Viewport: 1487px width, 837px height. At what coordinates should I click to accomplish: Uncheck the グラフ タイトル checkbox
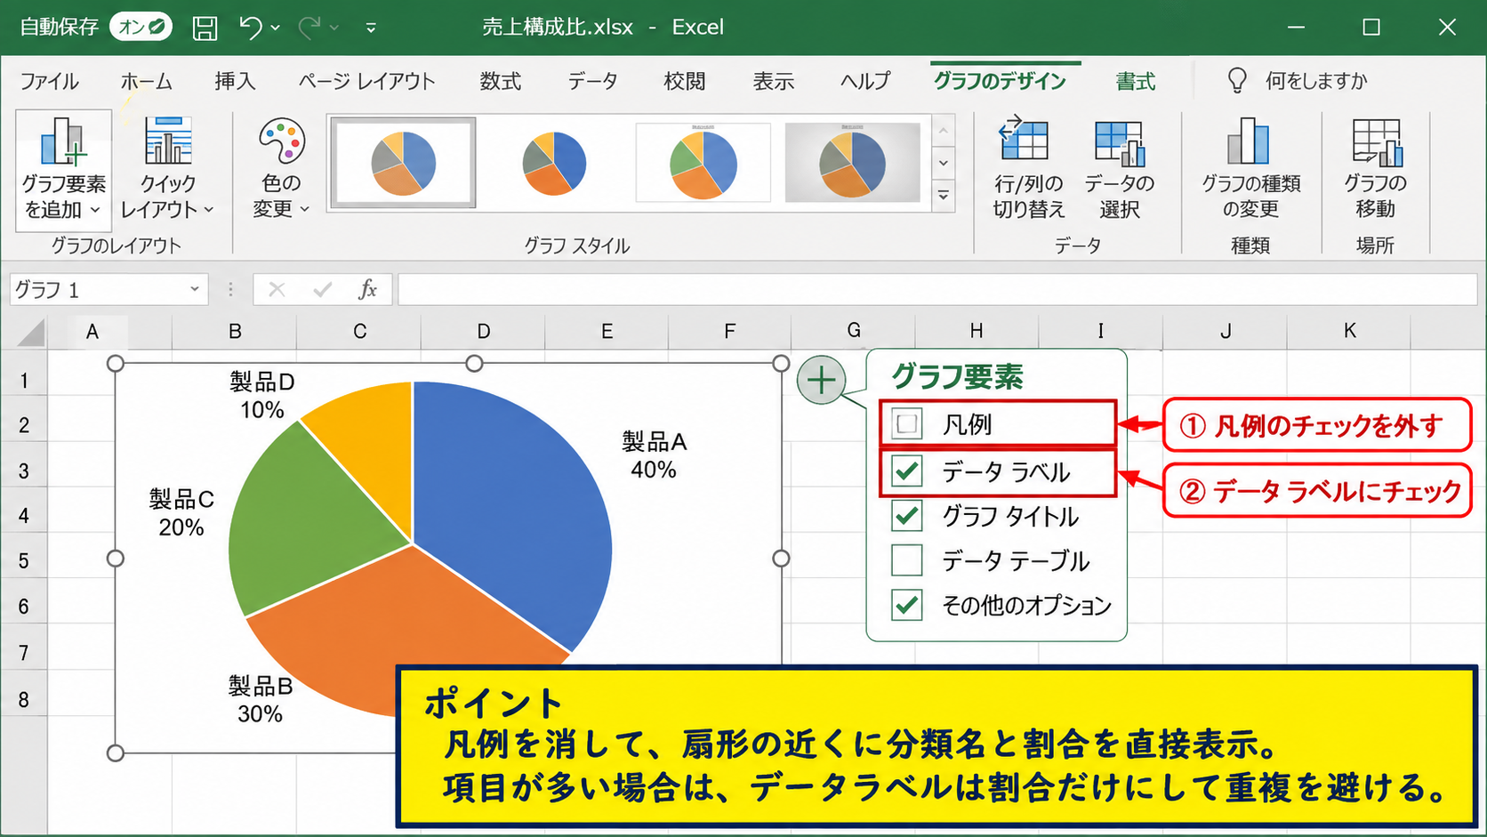(907, 515)
